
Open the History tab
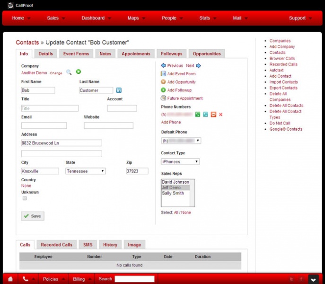(110, 245)
